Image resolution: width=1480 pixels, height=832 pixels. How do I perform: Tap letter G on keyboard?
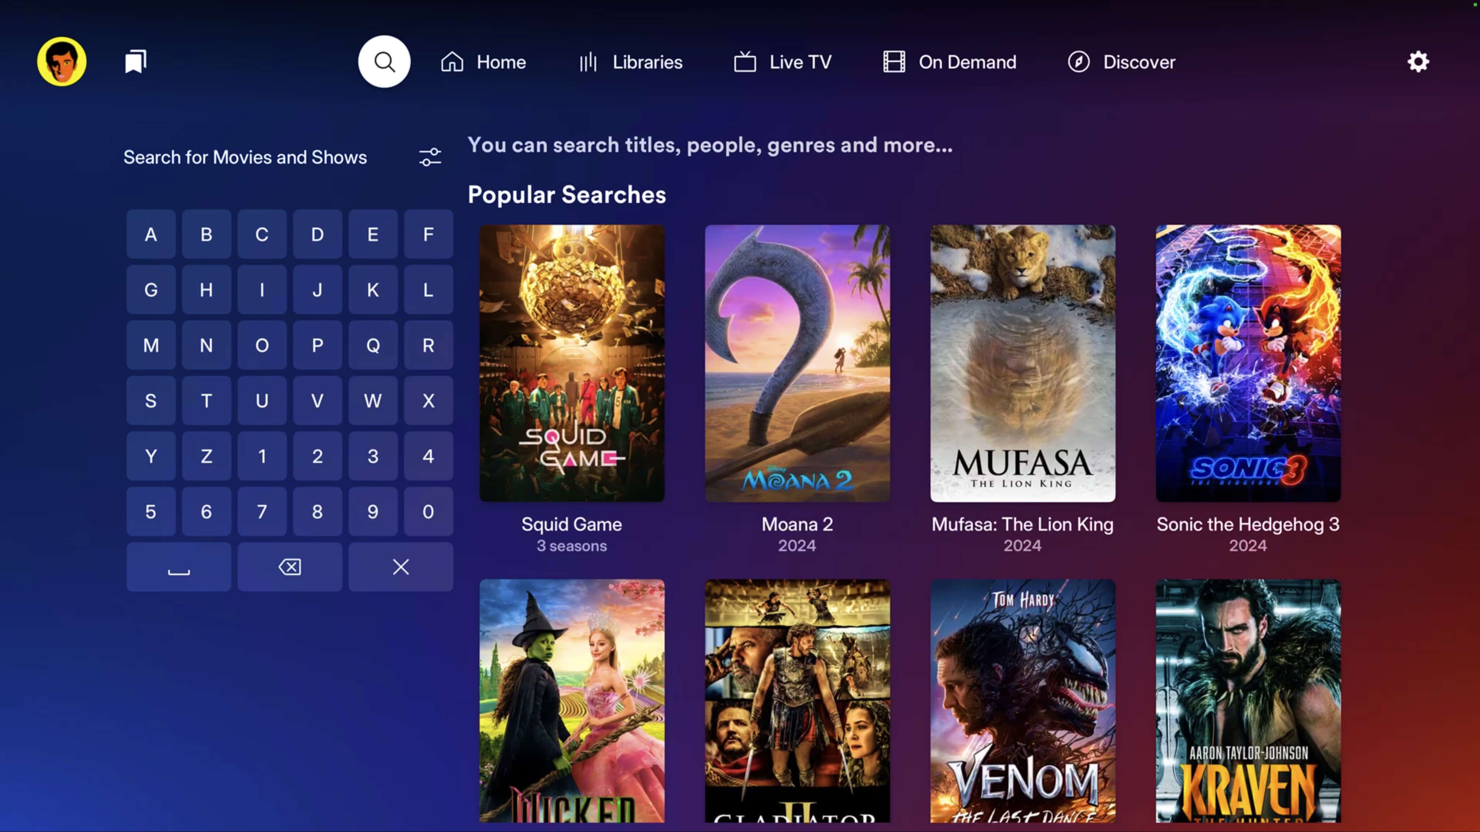tap(151, 290)
